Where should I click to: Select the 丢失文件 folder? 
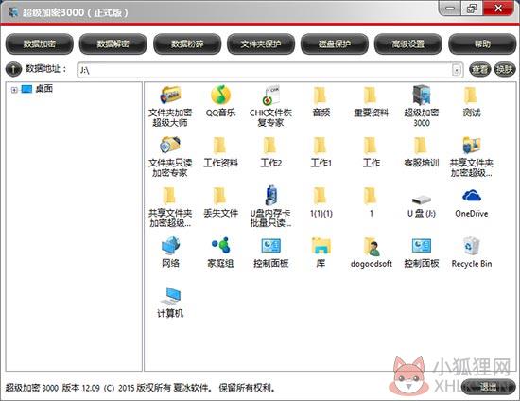[220, 202]
